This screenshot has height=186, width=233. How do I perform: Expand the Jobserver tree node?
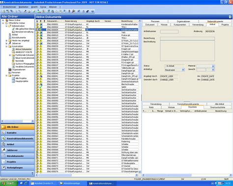pyautogui.click(x=6, y=44)
